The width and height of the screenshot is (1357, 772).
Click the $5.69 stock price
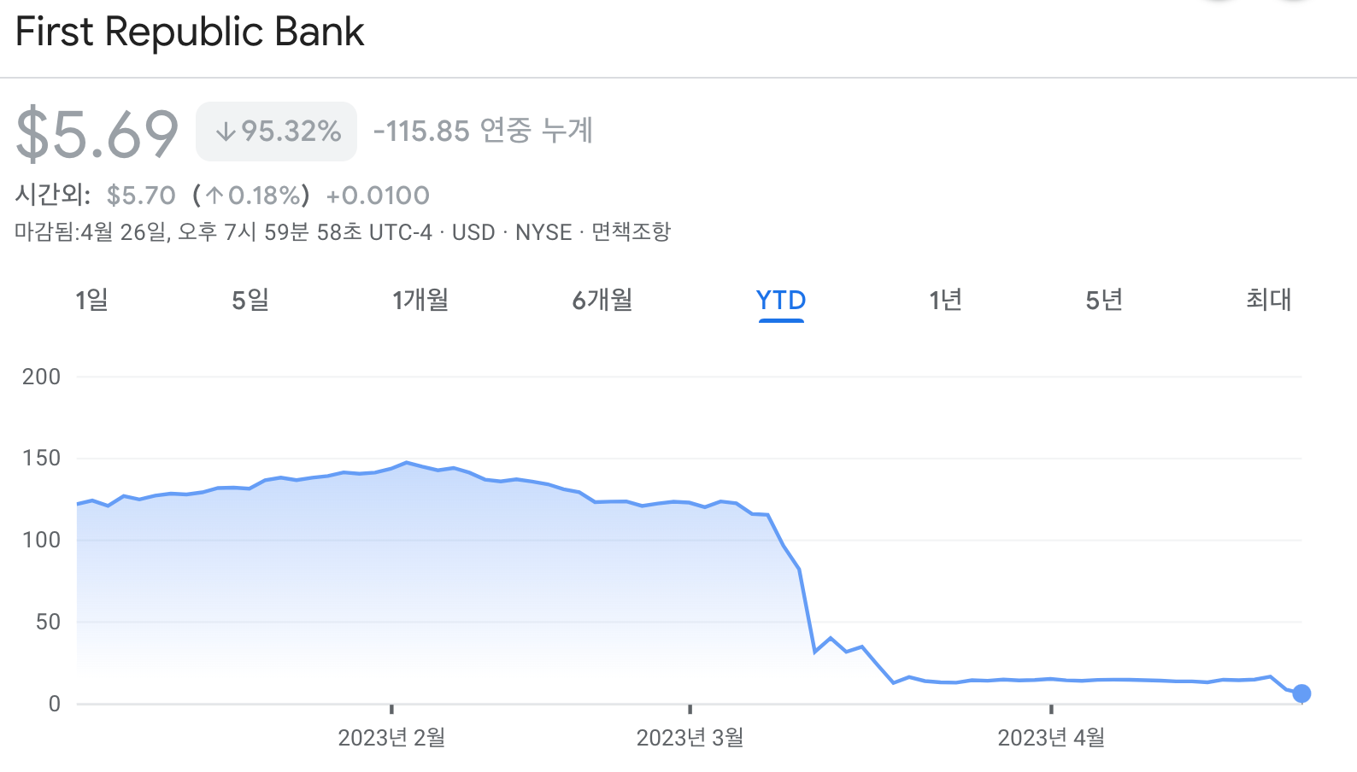click(97, 134)
